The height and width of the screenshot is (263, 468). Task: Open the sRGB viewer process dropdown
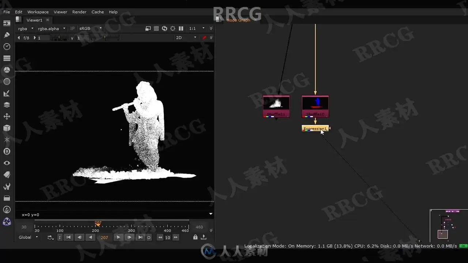pos(90,28)
